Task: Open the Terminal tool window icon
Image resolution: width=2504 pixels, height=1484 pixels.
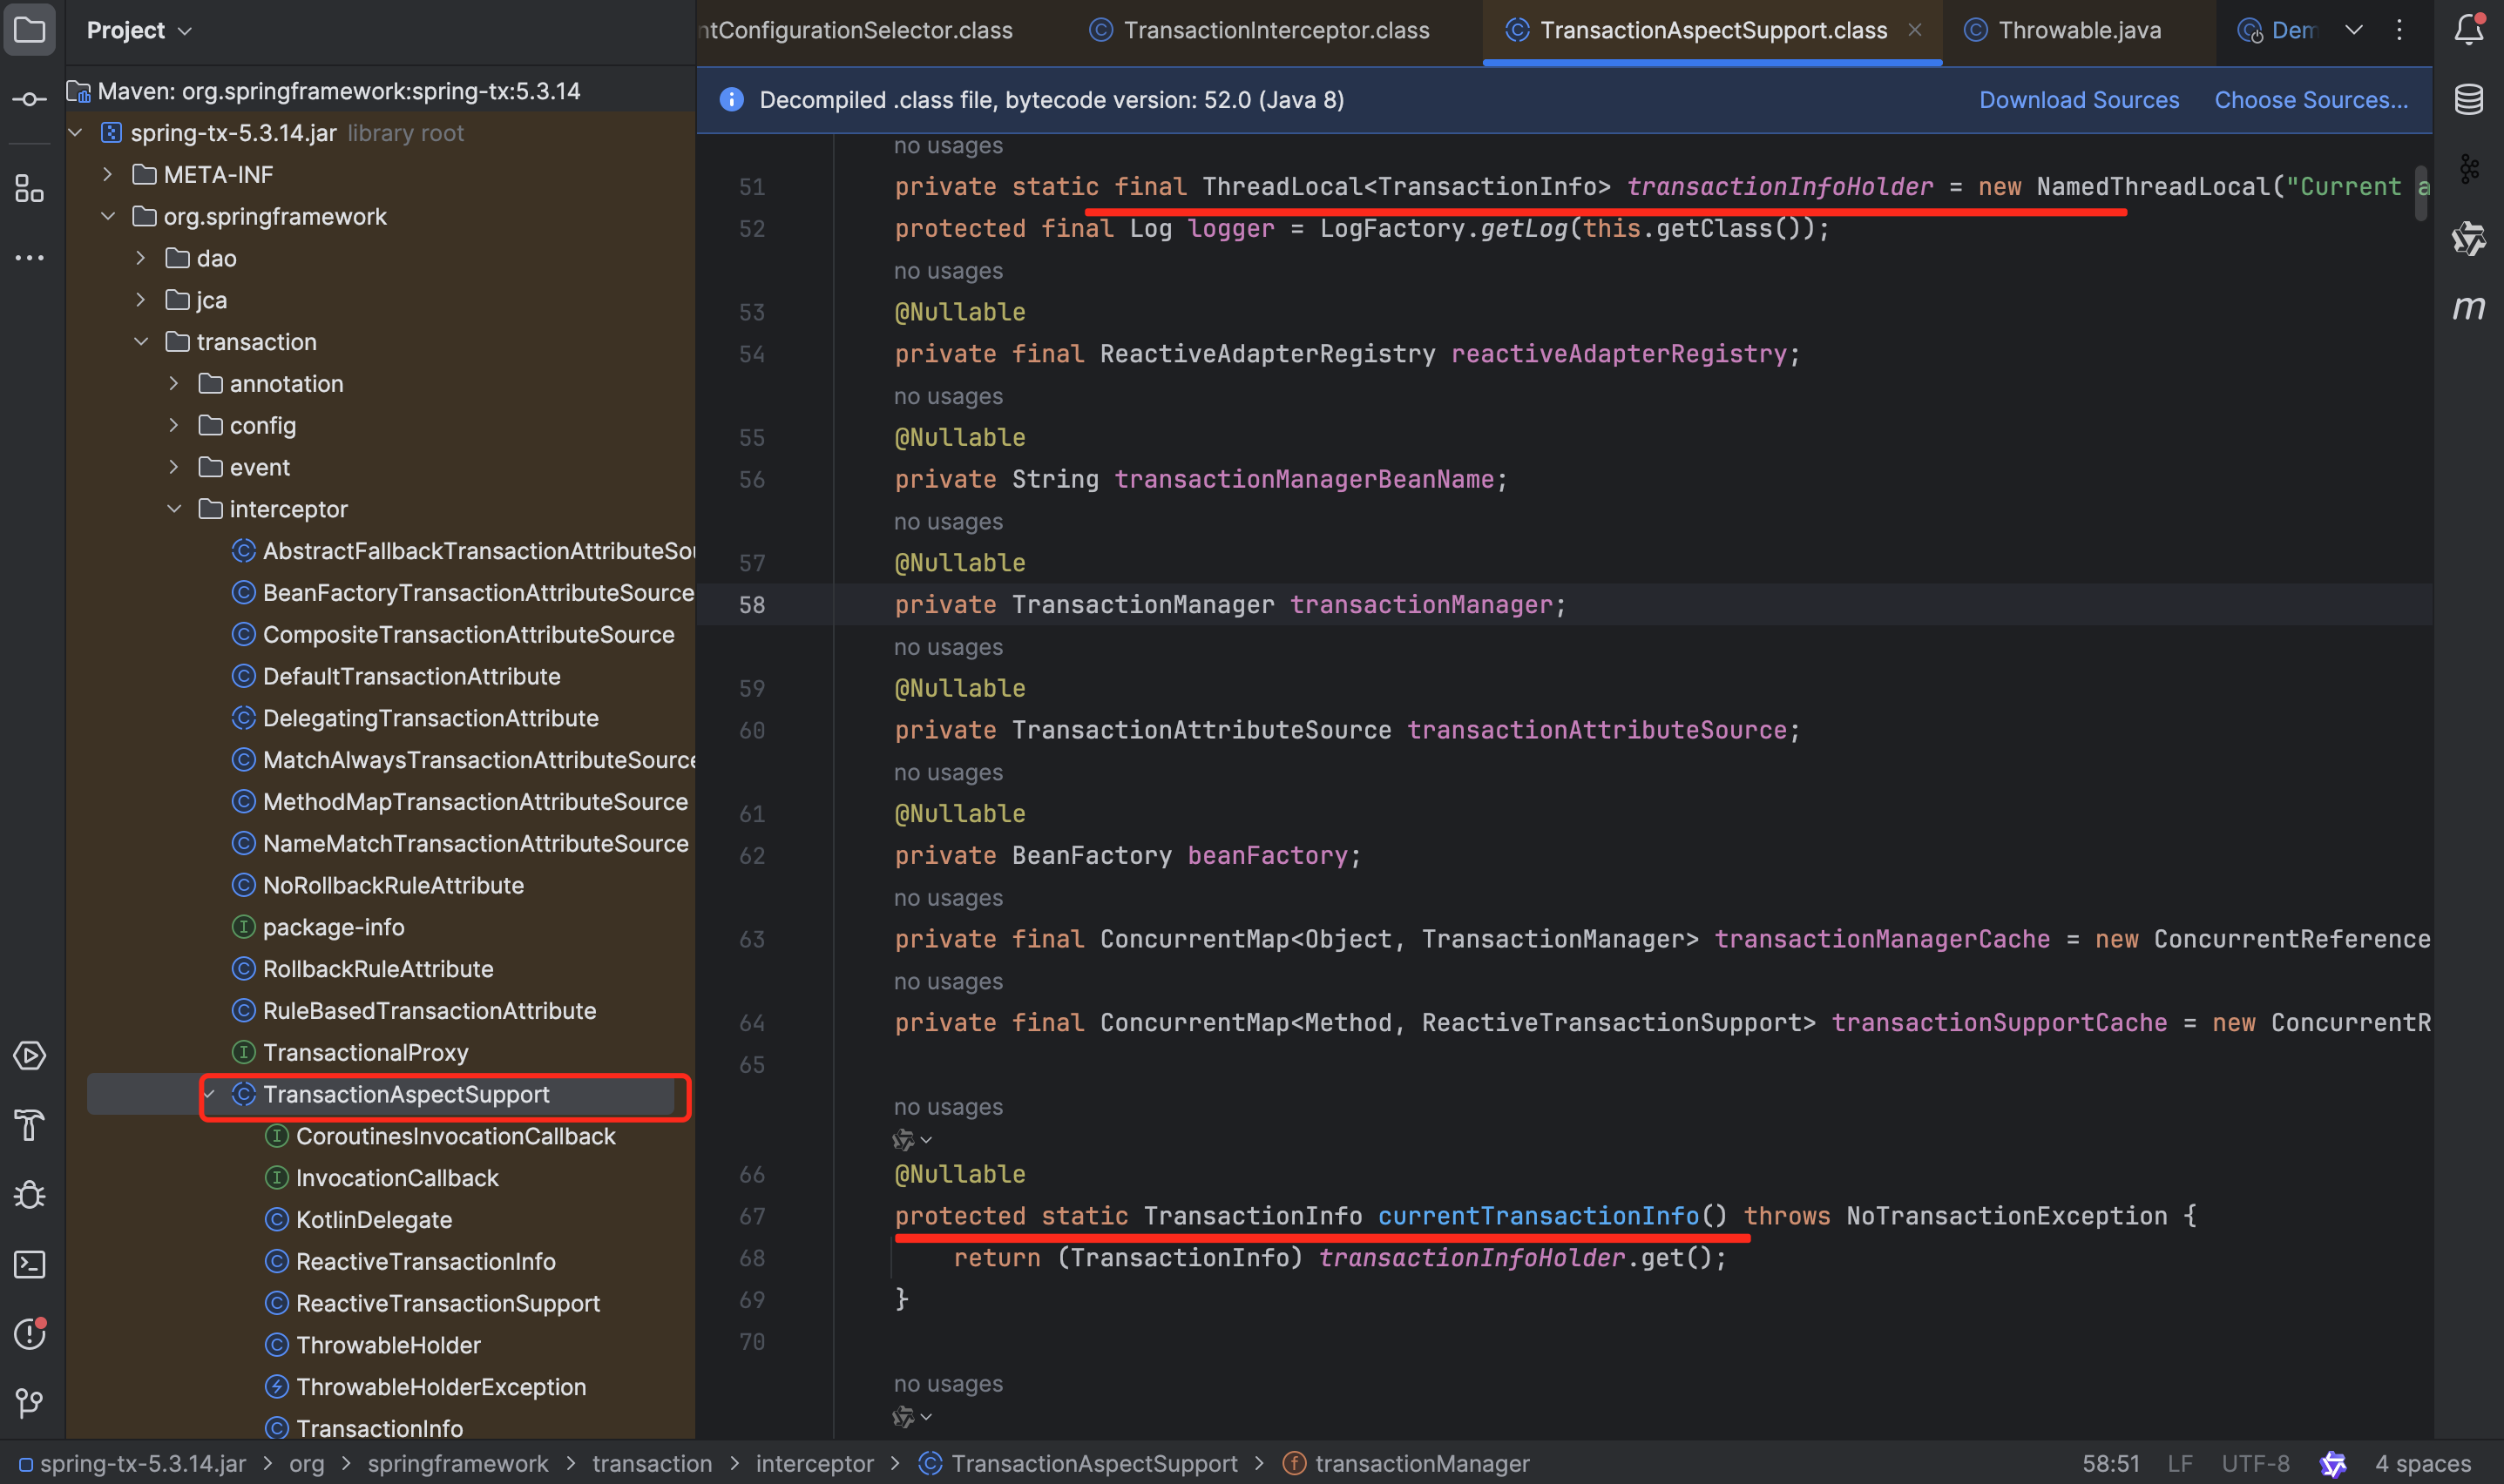Action: pos(29,1265)
